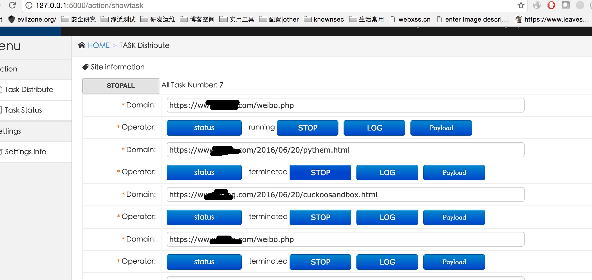This screenshot has height=280, width=592.
Task: Click the browser reload icon
Action: (12, 5)
